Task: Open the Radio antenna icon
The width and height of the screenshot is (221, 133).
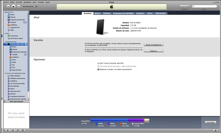Action: click(9, 30)
